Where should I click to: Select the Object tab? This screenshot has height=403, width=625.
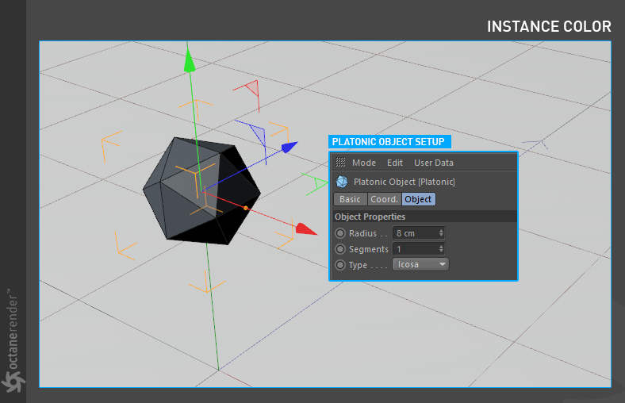tap(418, 199)
